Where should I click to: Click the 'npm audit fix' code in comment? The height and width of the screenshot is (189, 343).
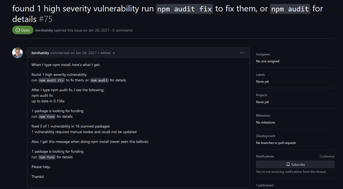coord(52,80)
